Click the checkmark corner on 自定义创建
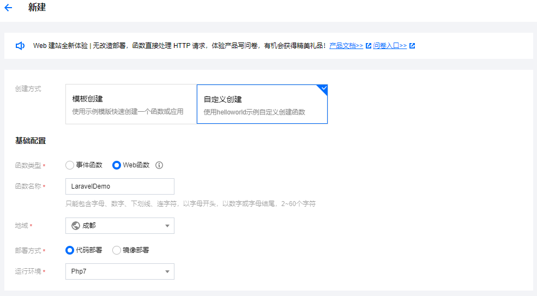This screenshot has width=537, height=296. pos(323,89)
